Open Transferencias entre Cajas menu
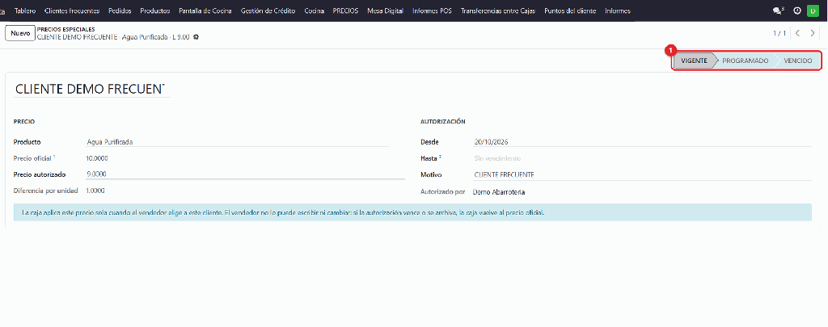This screenshot has width=828, height=327. click(x=498, y=10)
